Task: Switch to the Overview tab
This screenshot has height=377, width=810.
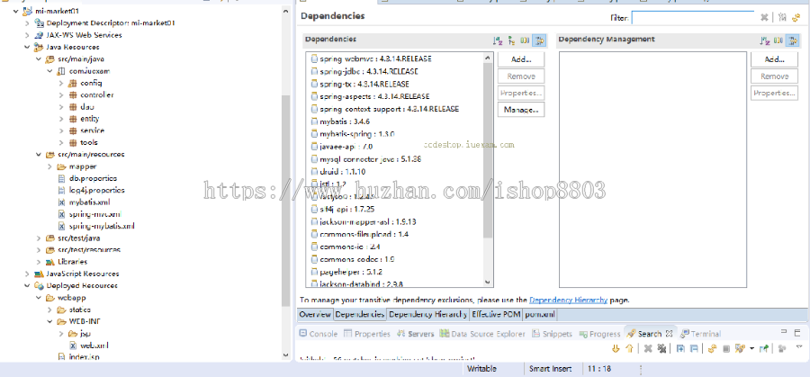Action: 315,314
